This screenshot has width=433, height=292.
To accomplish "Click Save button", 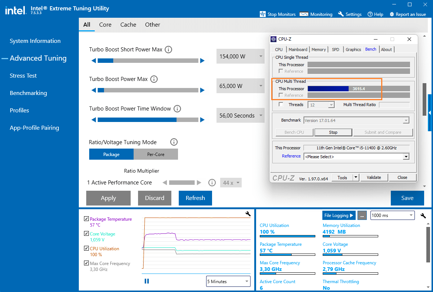I will point(407,198).
